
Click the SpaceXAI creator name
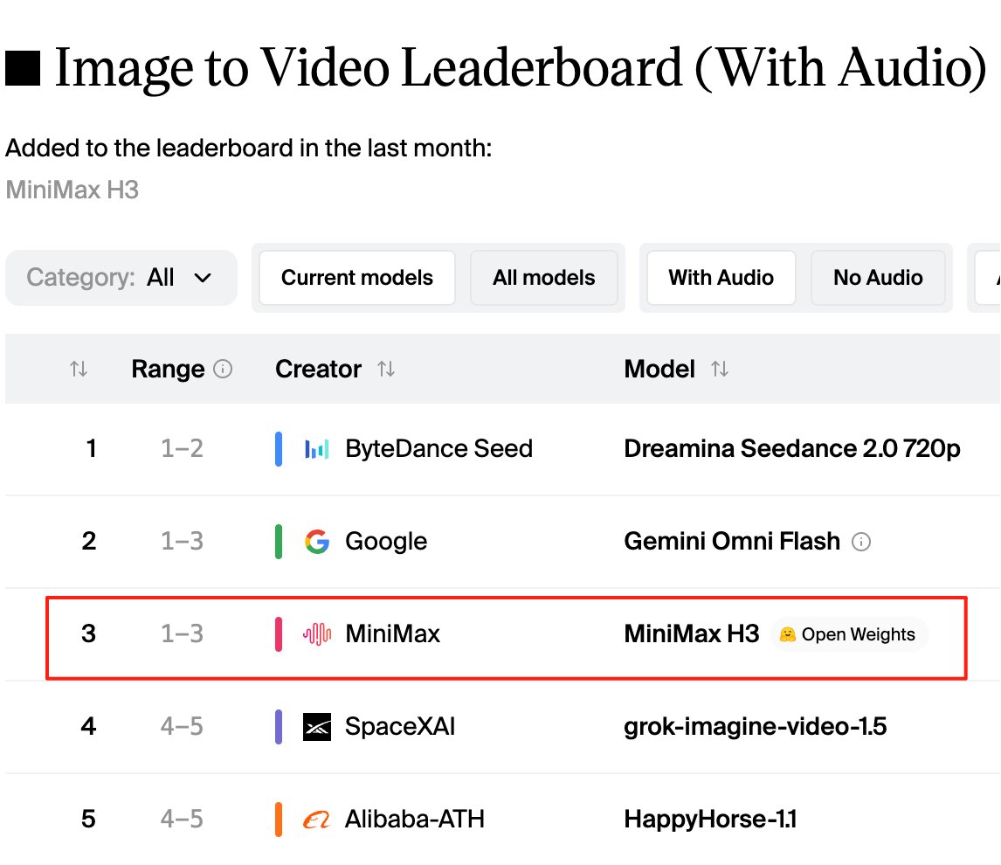pos(400,726)
